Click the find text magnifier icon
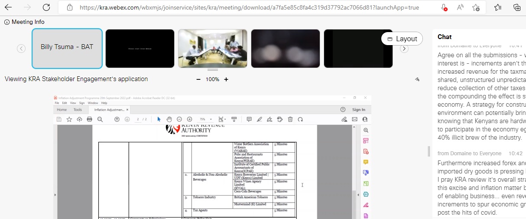 (100, 119)
